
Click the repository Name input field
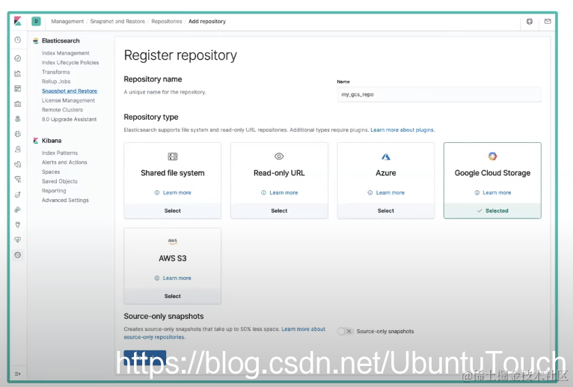click(x=439, y=94)
